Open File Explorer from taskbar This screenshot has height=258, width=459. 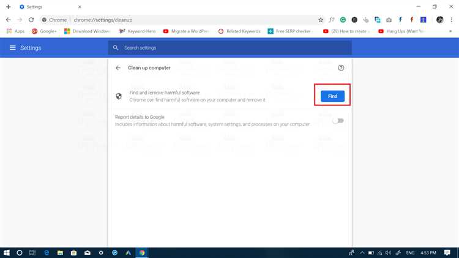(x=60, y=252)
